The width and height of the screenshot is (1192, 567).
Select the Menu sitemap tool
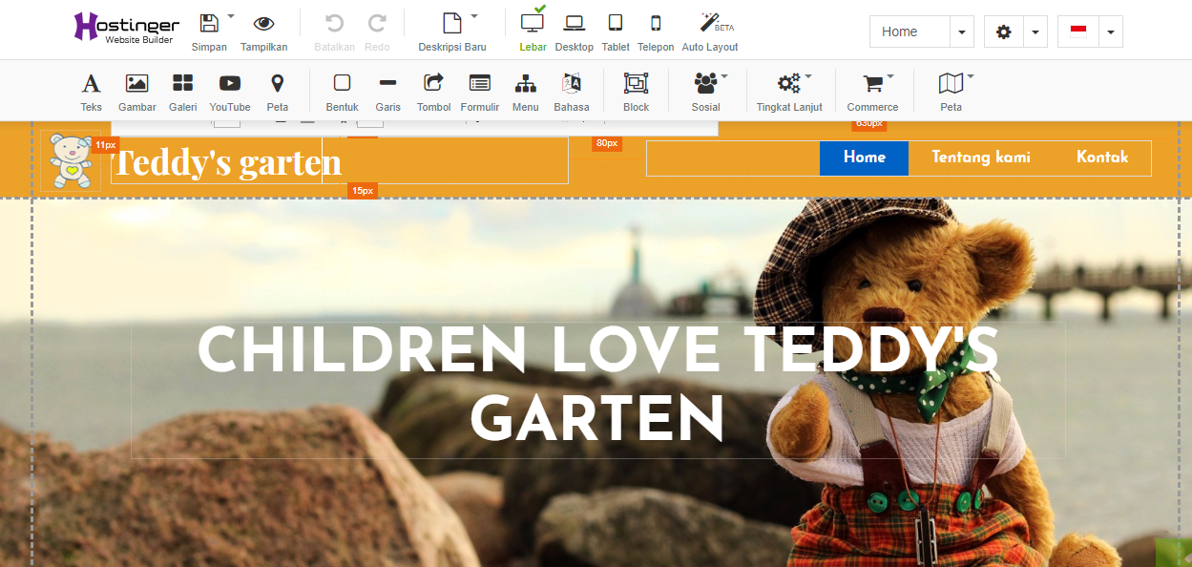(x=525, y=92)
